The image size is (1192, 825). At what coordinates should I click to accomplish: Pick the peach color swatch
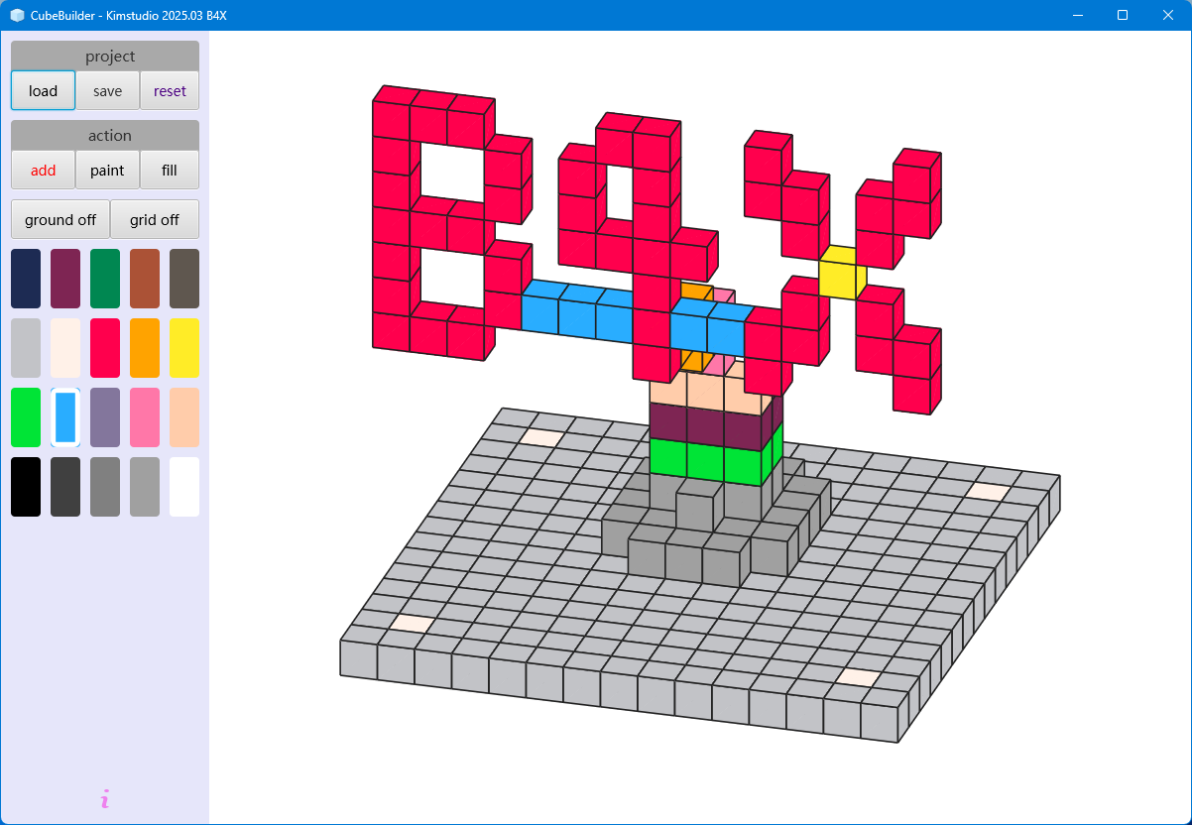(x=184, y=417)
